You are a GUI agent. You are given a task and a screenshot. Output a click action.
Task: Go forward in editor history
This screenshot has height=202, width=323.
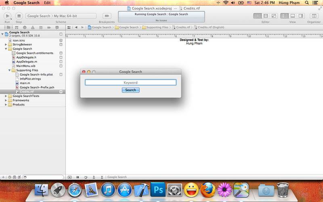click(82, 27)
